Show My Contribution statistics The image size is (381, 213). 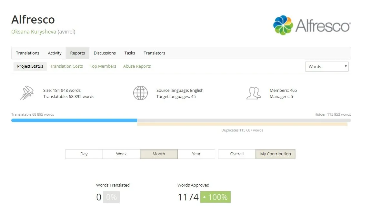pos(276,154)
